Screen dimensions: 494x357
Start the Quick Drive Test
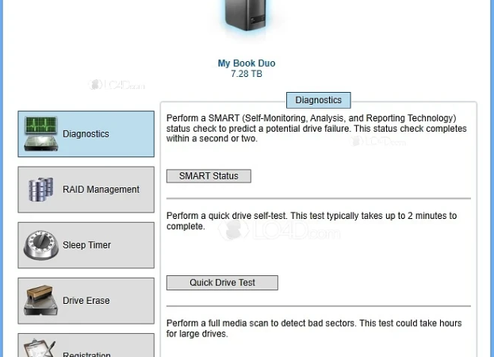[222, 282]
